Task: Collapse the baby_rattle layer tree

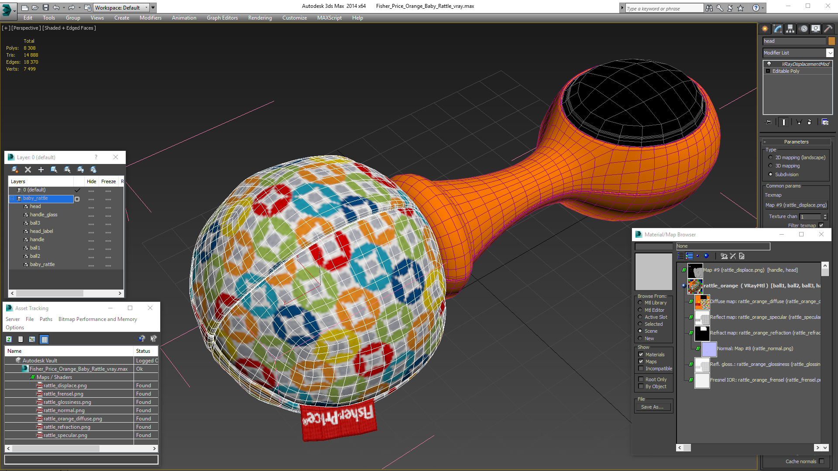Action: 12,198
